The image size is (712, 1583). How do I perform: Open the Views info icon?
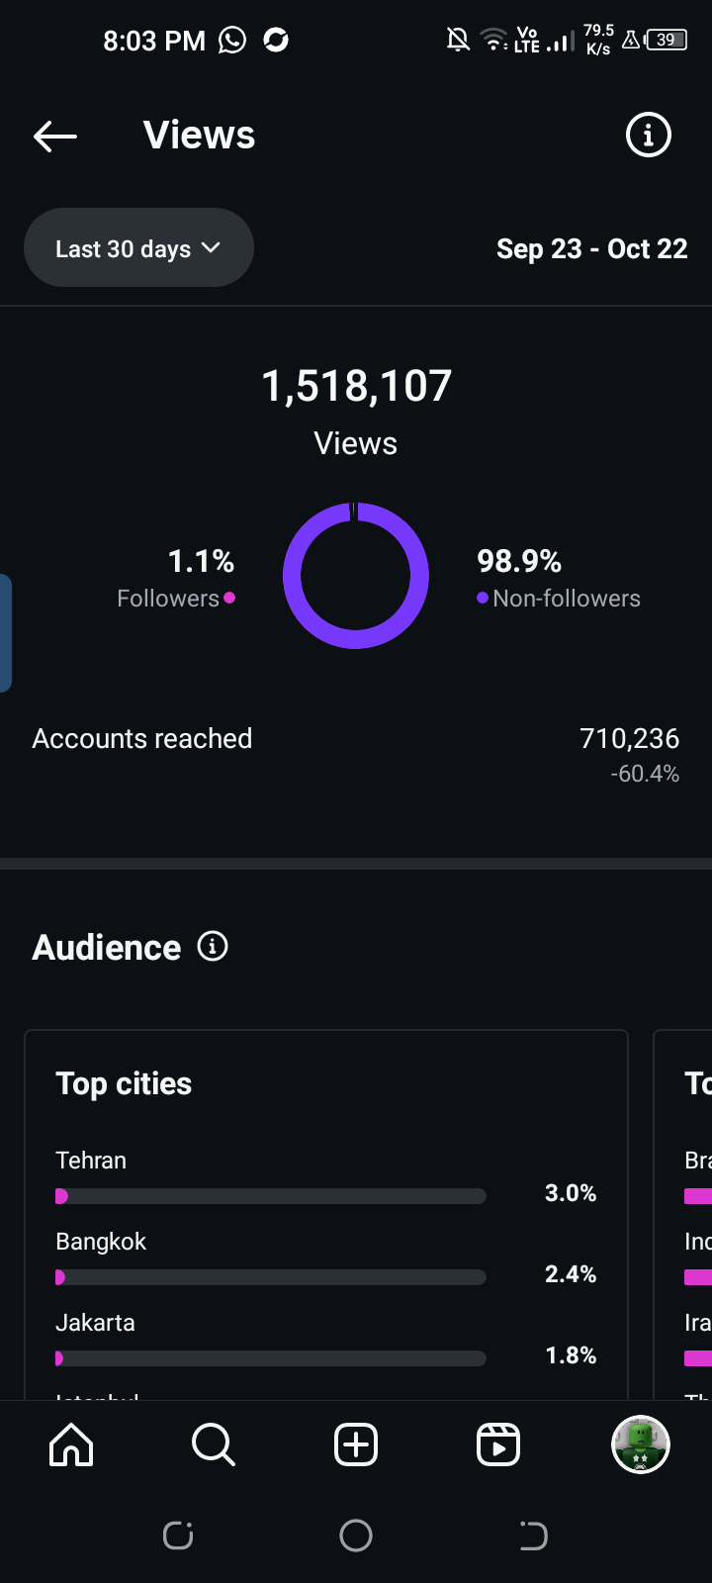[x=649, y=135]
